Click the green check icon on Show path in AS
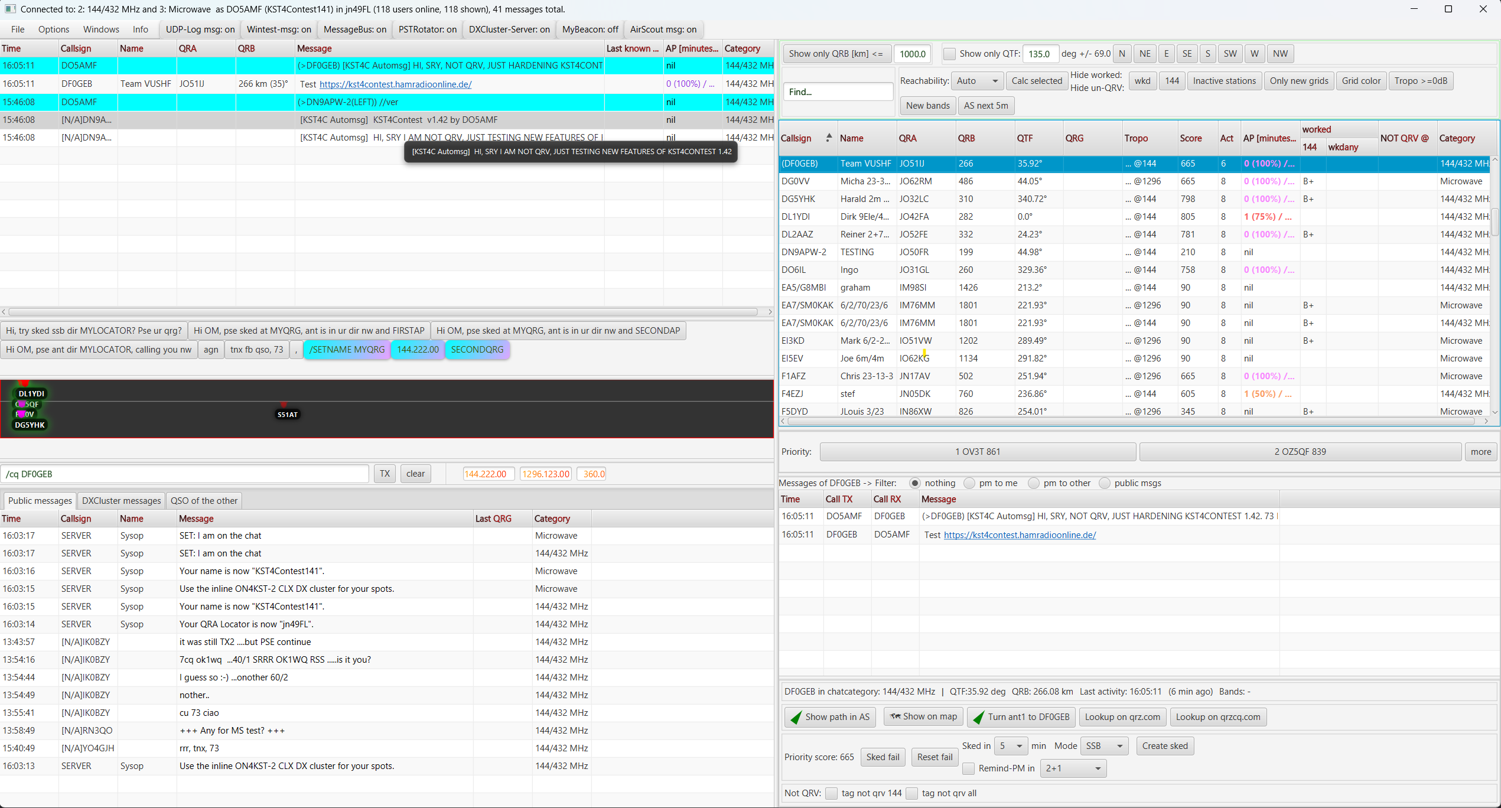 (796, 717)
